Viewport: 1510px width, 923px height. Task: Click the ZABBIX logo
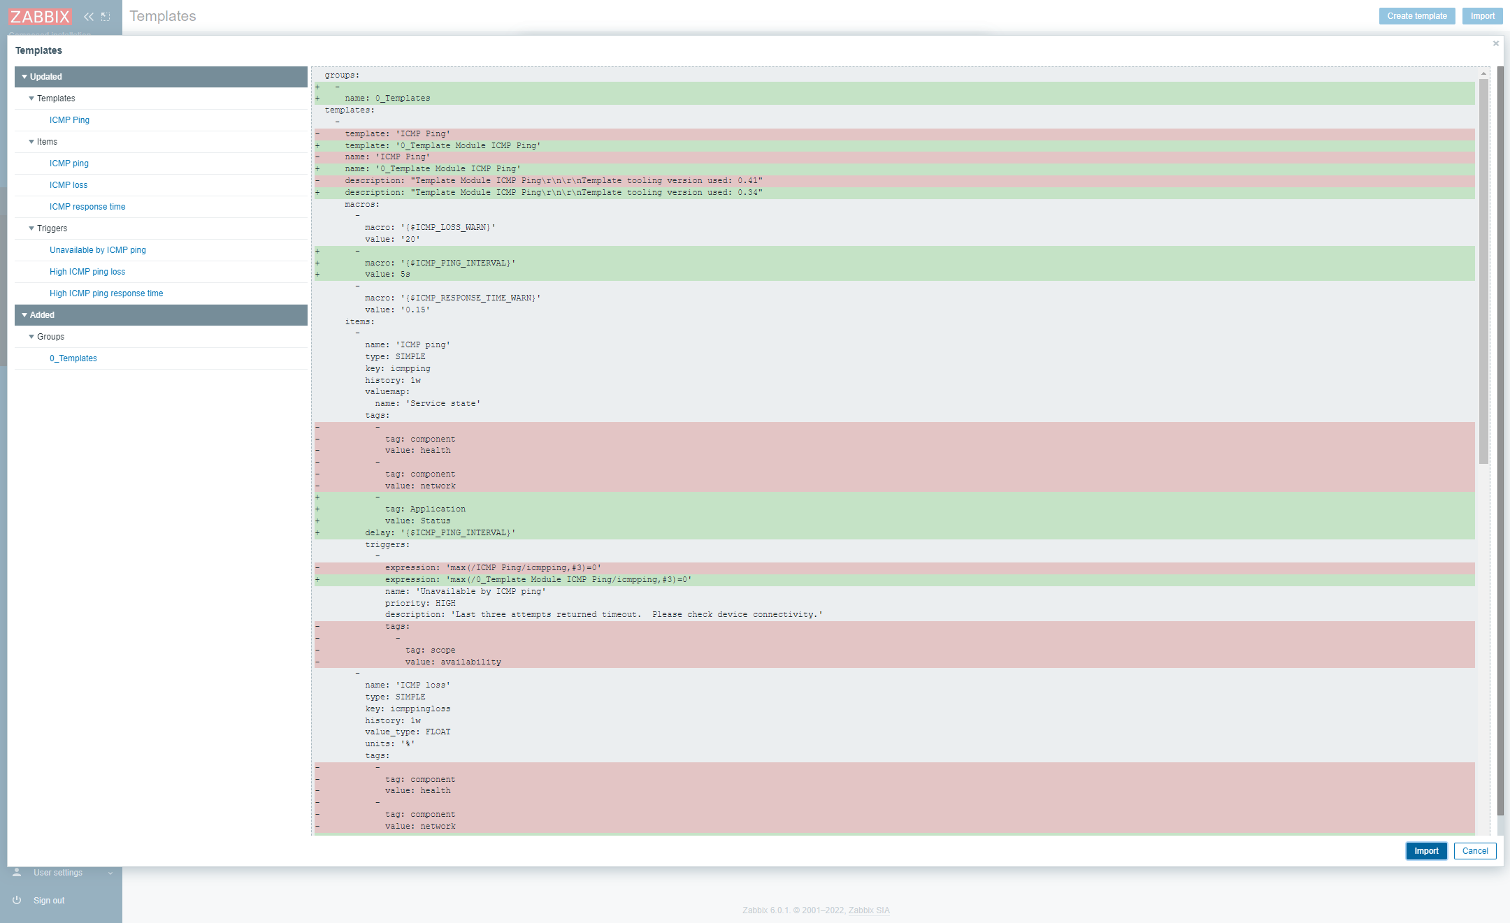pos(40,16)
